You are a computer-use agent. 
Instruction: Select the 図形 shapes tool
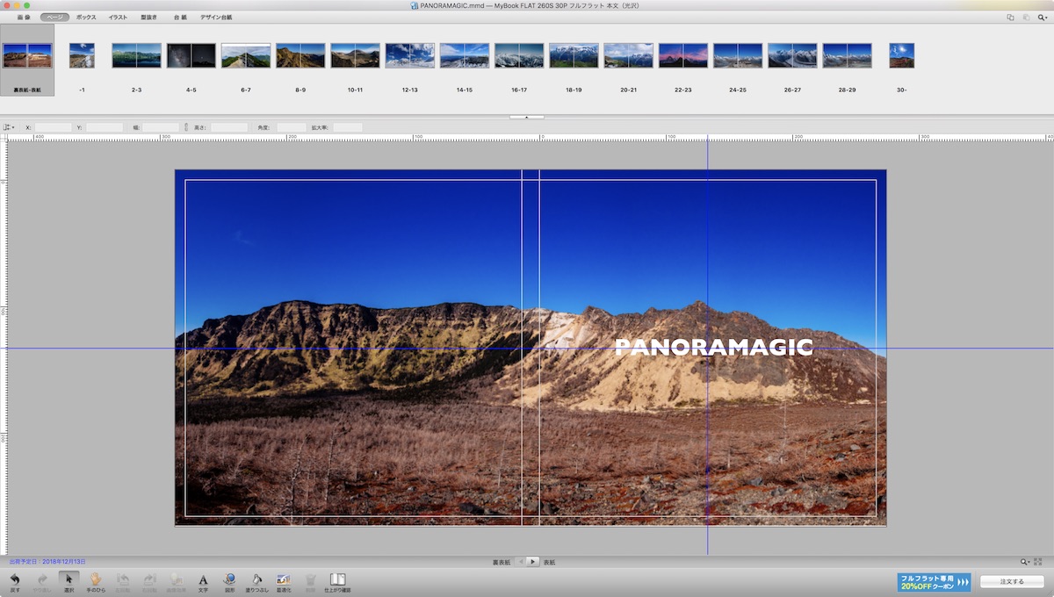coord(229,579)
